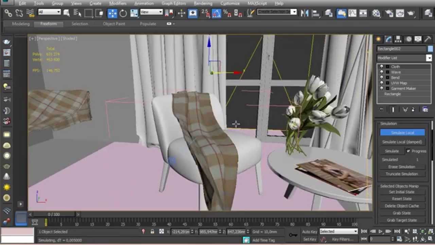Select the Select and Link tool

tap(8, 13)
